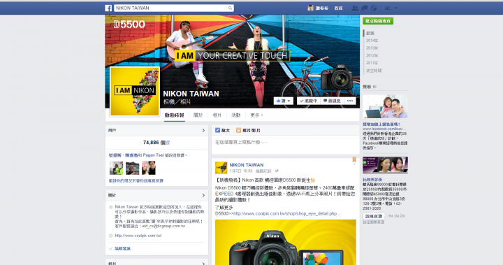The height and width of the screenshot is (265, 503).
Task: Click the photo/video composer icon
Action: pyautogui.click(x=238, y=130)
